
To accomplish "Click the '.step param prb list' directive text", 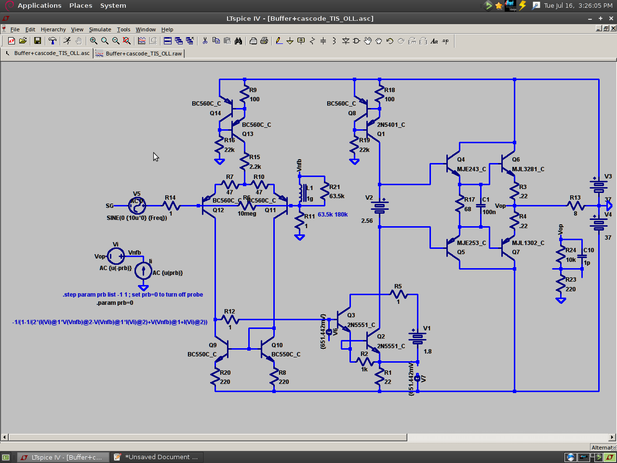I will [x=133, y=294].
